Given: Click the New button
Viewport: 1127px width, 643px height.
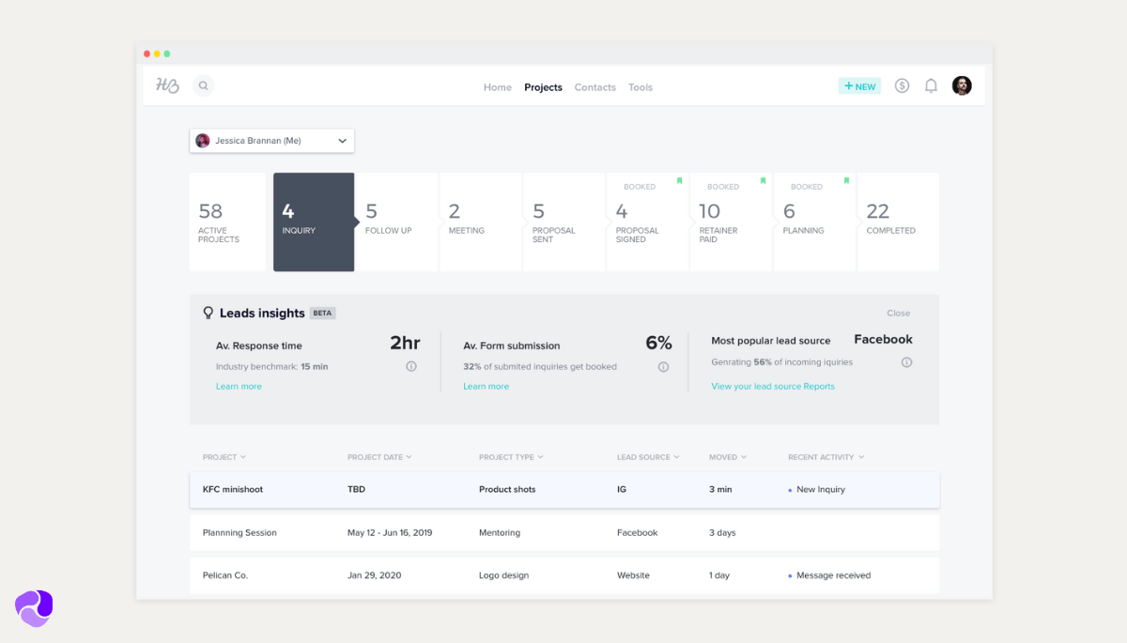Looking at the screenshot, I should pos(859,86).
